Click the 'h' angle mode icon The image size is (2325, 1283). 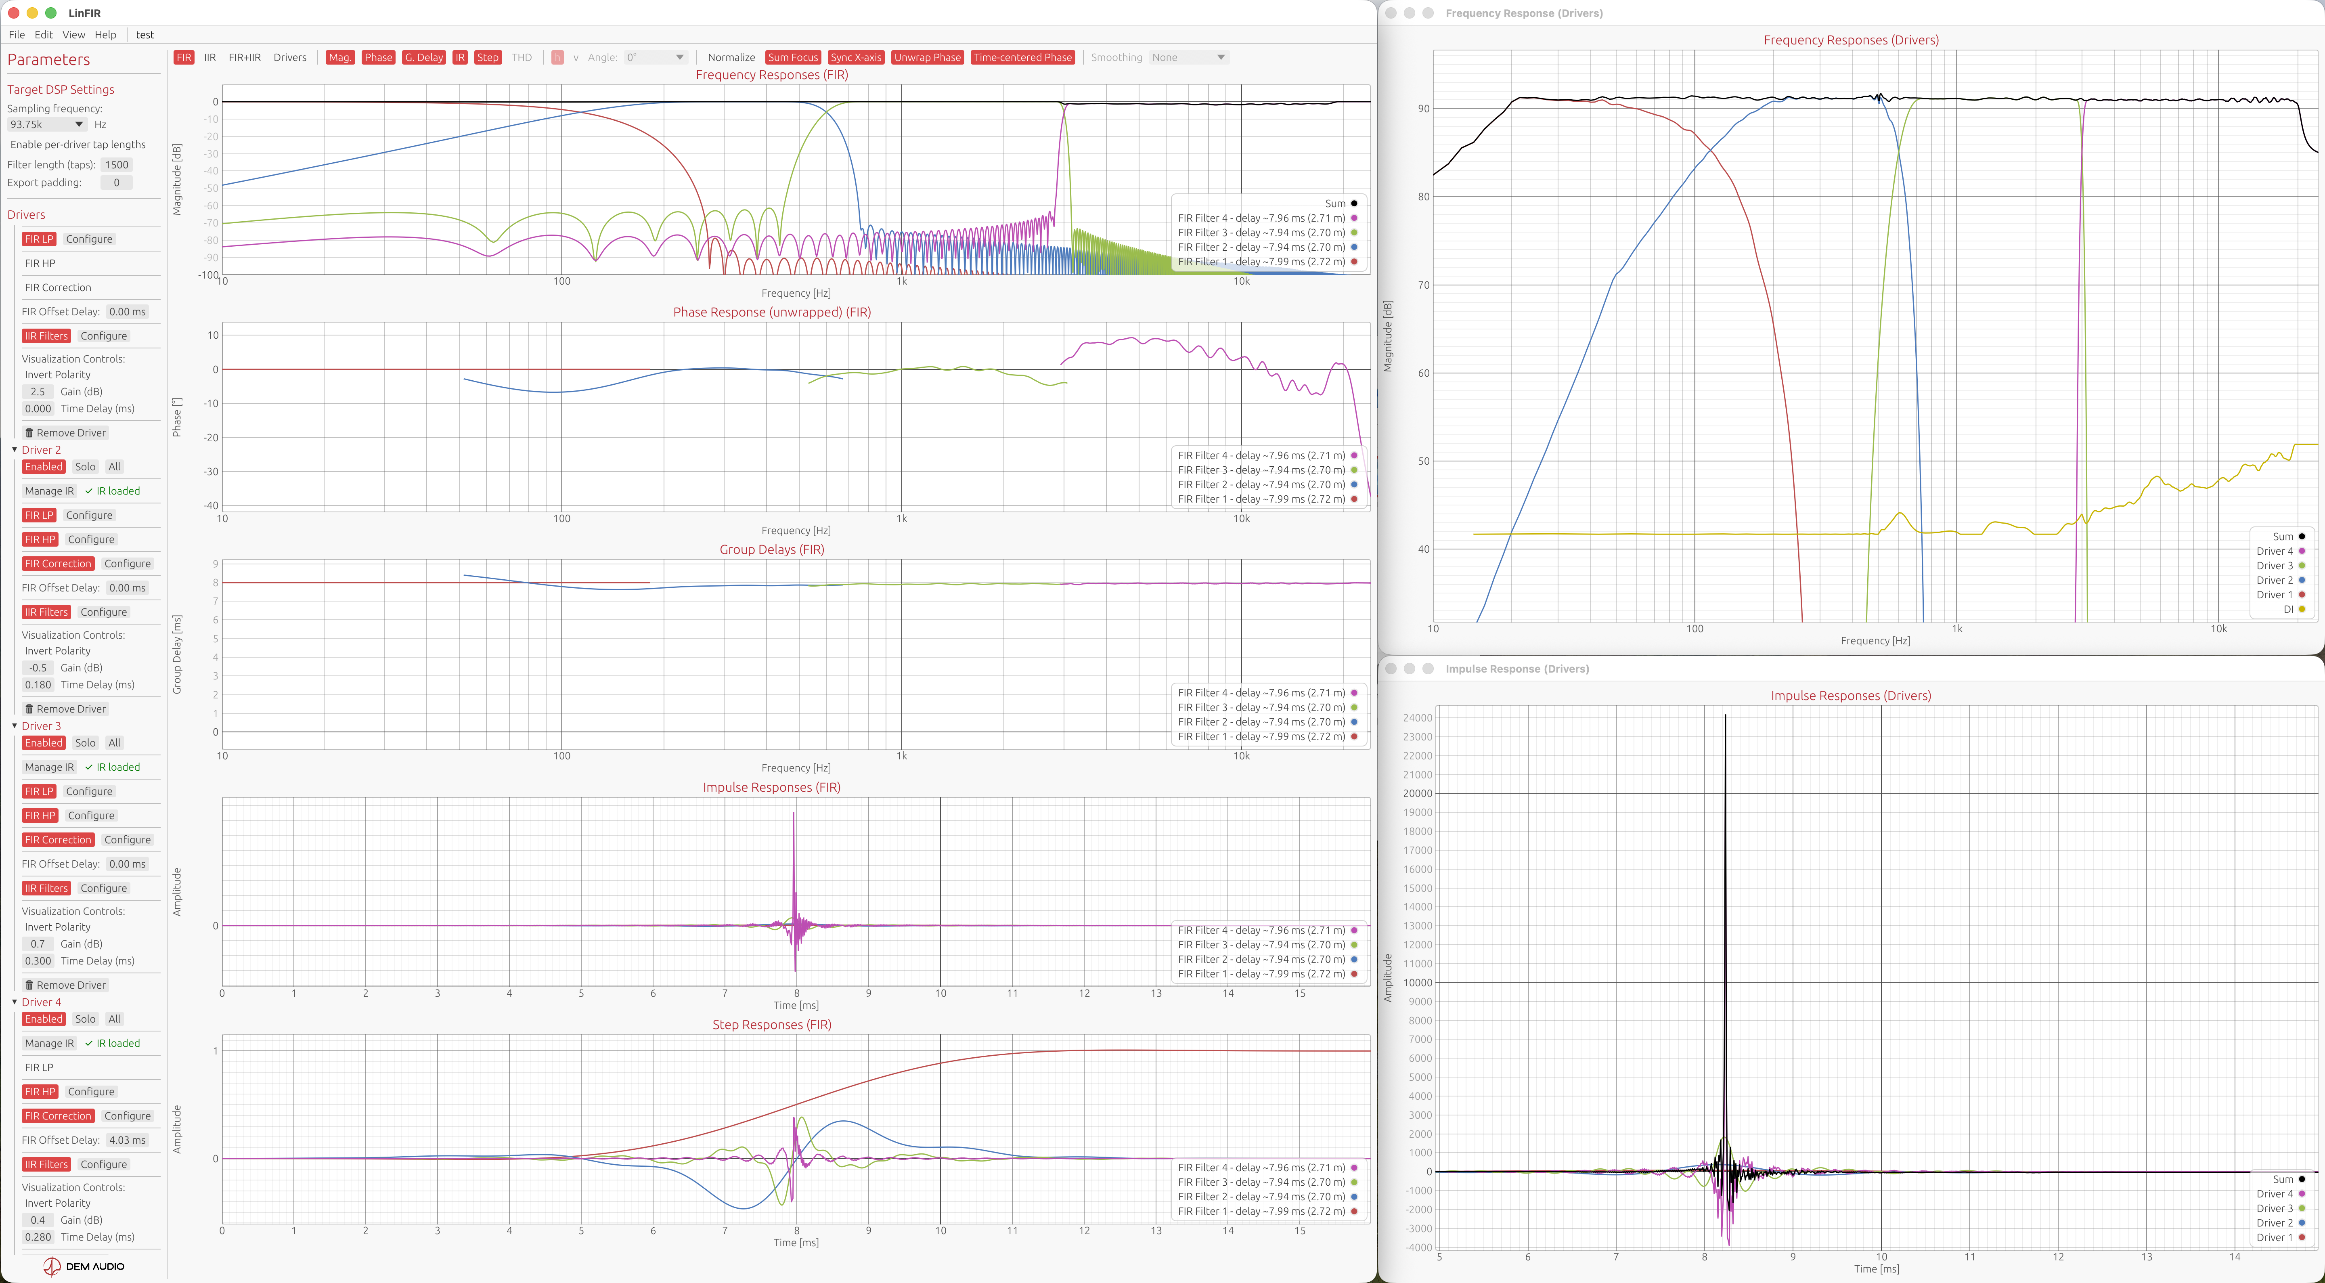click(558, 57)
